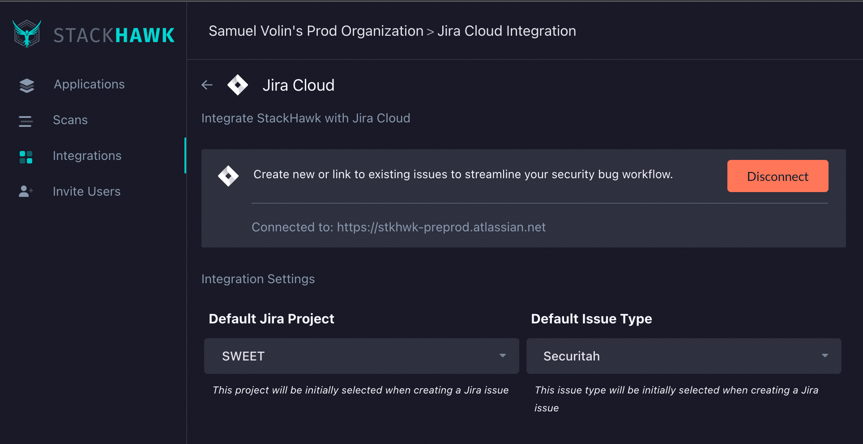
Task: Click 'Integrate StackHawk with Jira Cloud' subtitle
Action: tap(306, 118)
